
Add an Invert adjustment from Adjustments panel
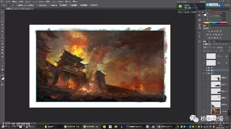(x=209, y=38)
